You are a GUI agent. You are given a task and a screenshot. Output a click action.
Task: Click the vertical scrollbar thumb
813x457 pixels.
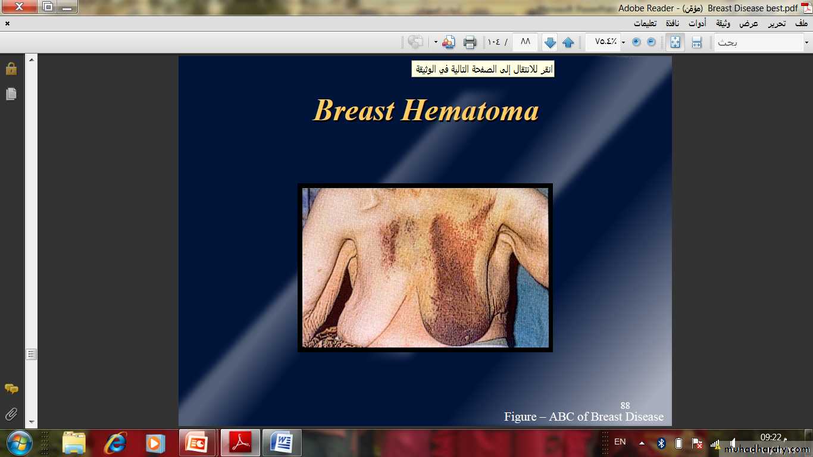click(x=32, y=354)
